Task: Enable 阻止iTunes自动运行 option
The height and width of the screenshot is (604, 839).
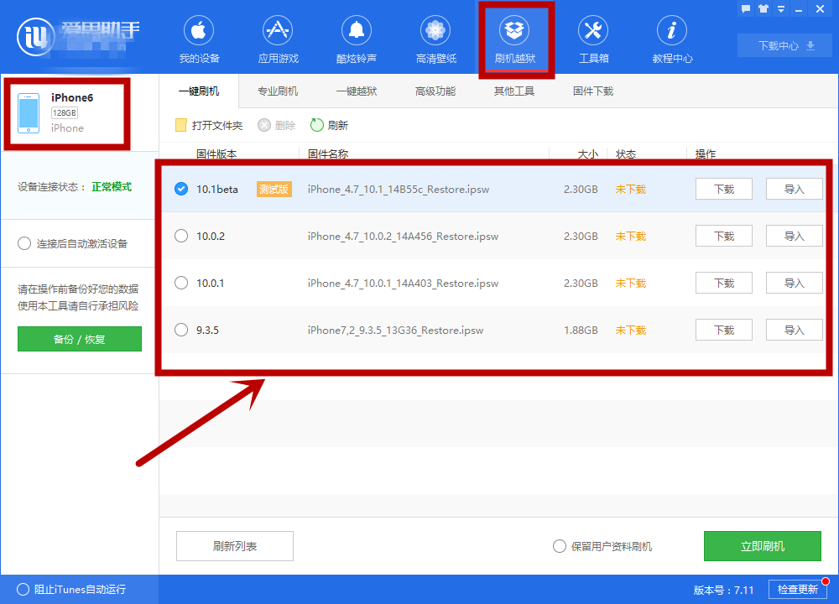Action: pos(23,589)
